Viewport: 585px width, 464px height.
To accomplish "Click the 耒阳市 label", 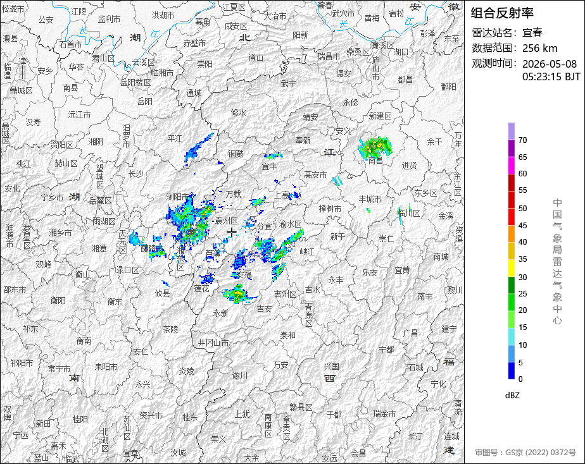I will 106,367.
